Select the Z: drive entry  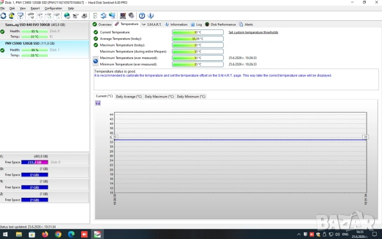[x=45, y=197]
